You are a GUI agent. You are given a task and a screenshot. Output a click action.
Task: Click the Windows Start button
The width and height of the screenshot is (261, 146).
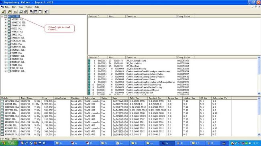click(9, 143)
